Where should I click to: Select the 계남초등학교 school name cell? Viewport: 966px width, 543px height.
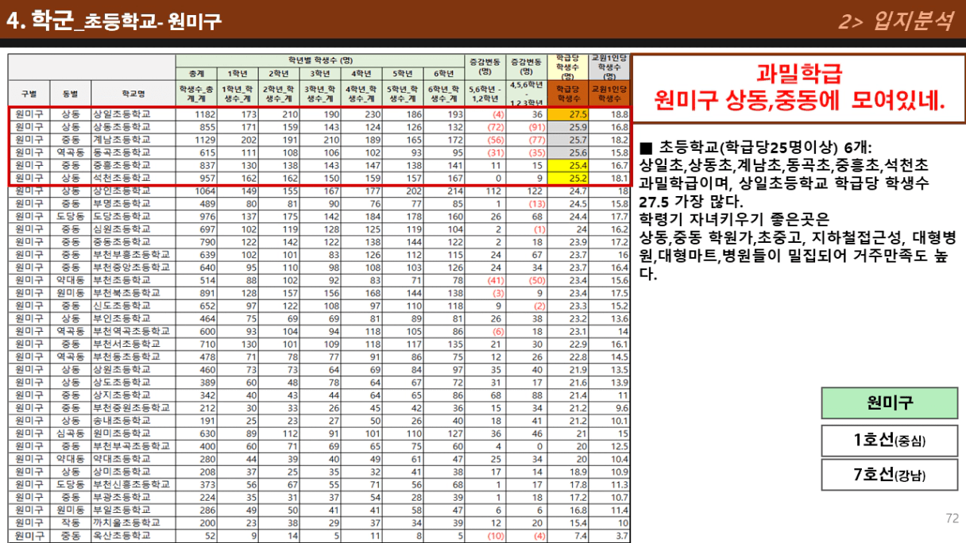(132, 140)
